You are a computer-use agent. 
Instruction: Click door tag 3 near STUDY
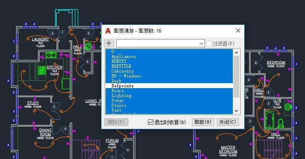54,106
